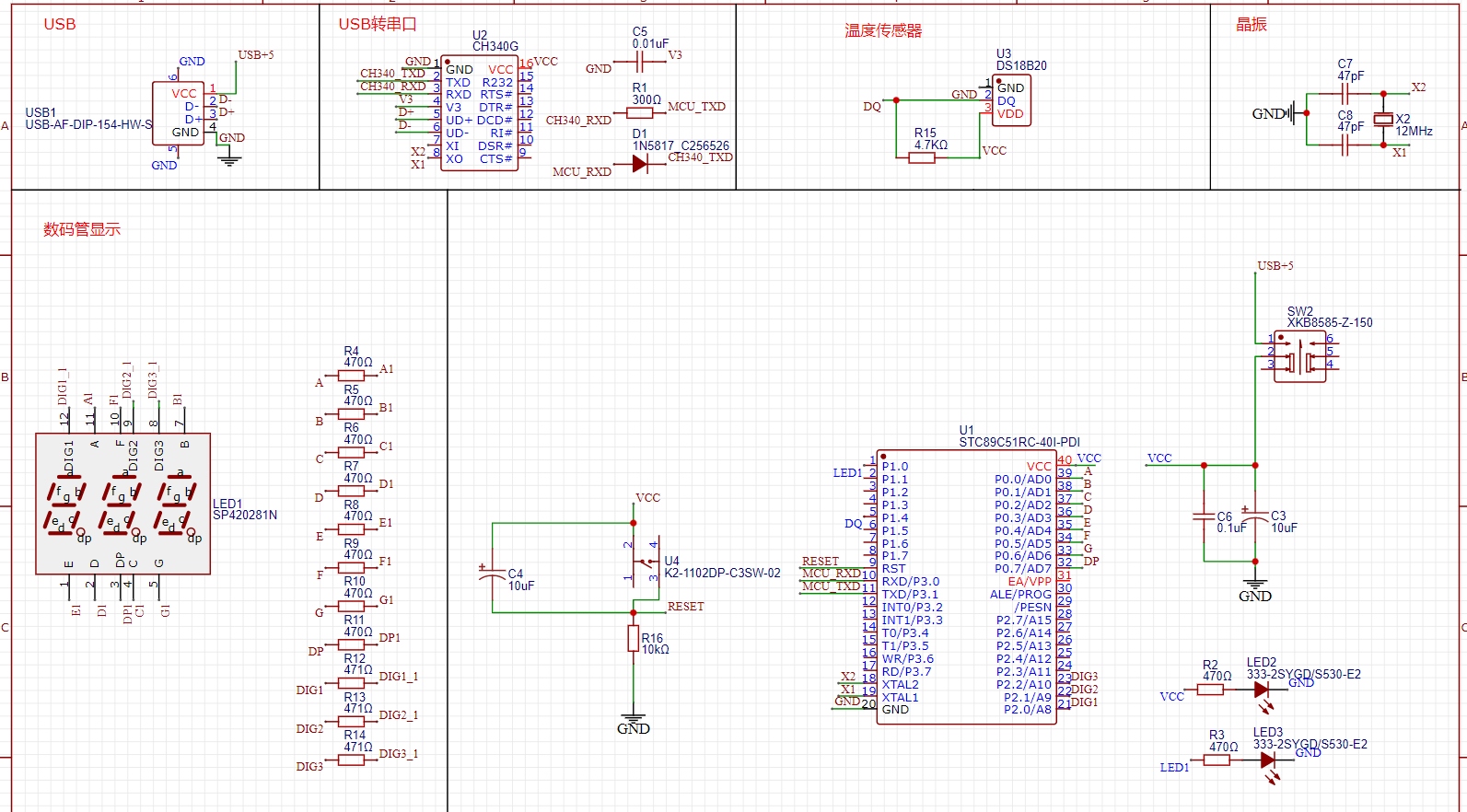The image size is (1467, 812).
Task: Select the "数码管显示" section label
Action: 82,229
